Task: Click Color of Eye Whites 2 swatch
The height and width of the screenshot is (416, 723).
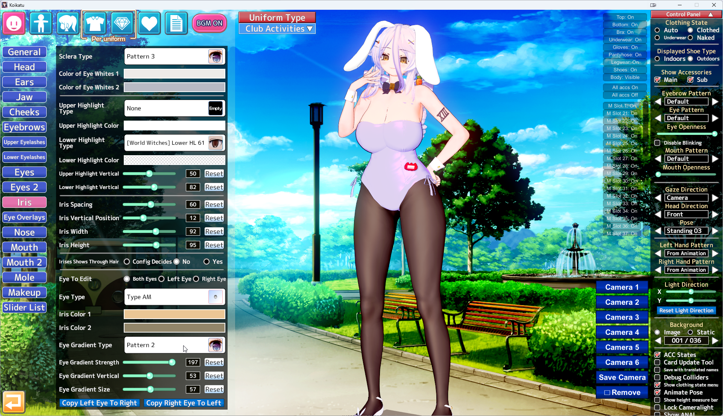Action: pyautogui.click(x=175, y=87)
